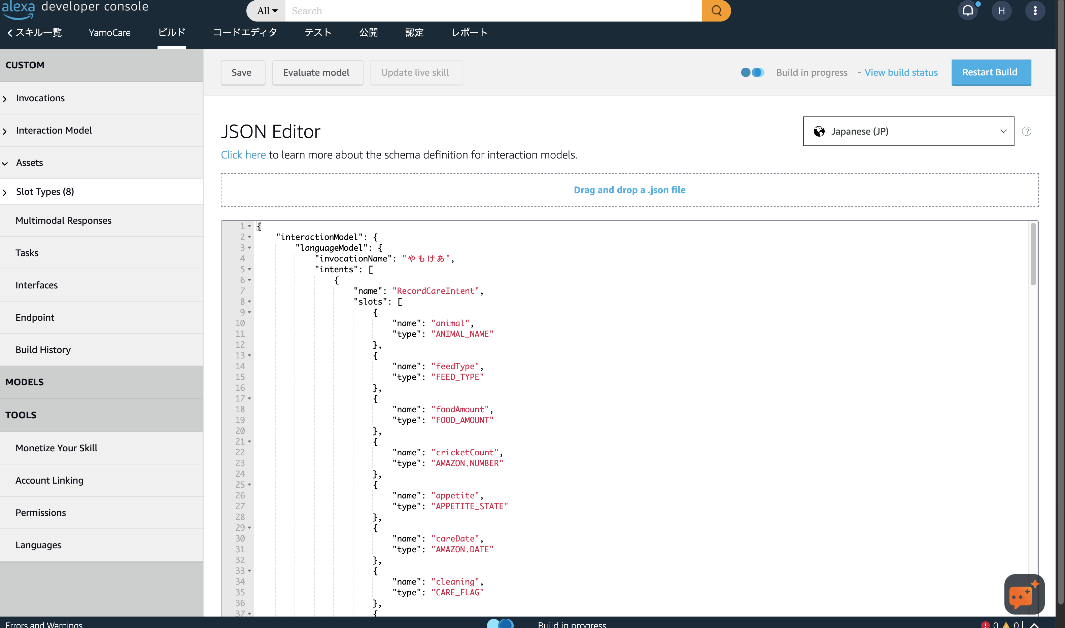Fold the interactionModel block at line 2
Viewport: 1065px width, 628px height.
coord(250,237)
